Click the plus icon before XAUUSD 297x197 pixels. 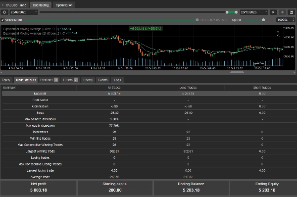2,5
